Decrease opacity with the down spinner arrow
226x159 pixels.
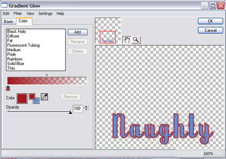coord(86,110)
